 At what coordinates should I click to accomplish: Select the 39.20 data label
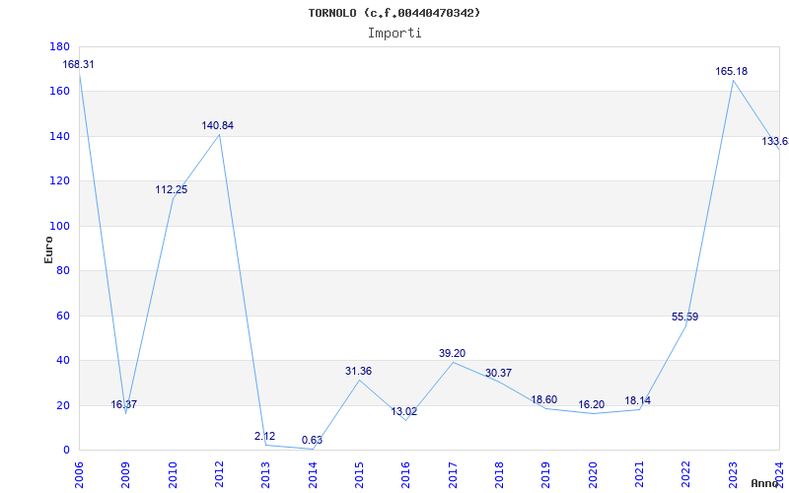click(x=452, y=354)
